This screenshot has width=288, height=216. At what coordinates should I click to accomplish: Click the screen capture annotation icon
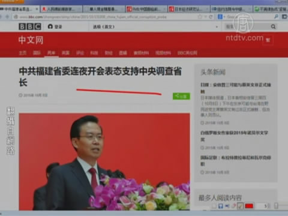[227, 206]
